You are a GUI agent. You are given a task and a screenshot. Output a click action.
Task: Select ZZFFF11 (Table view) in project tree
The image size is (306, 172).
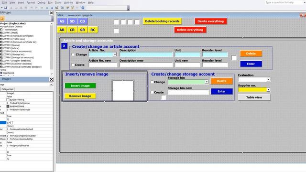click(14, 39)
